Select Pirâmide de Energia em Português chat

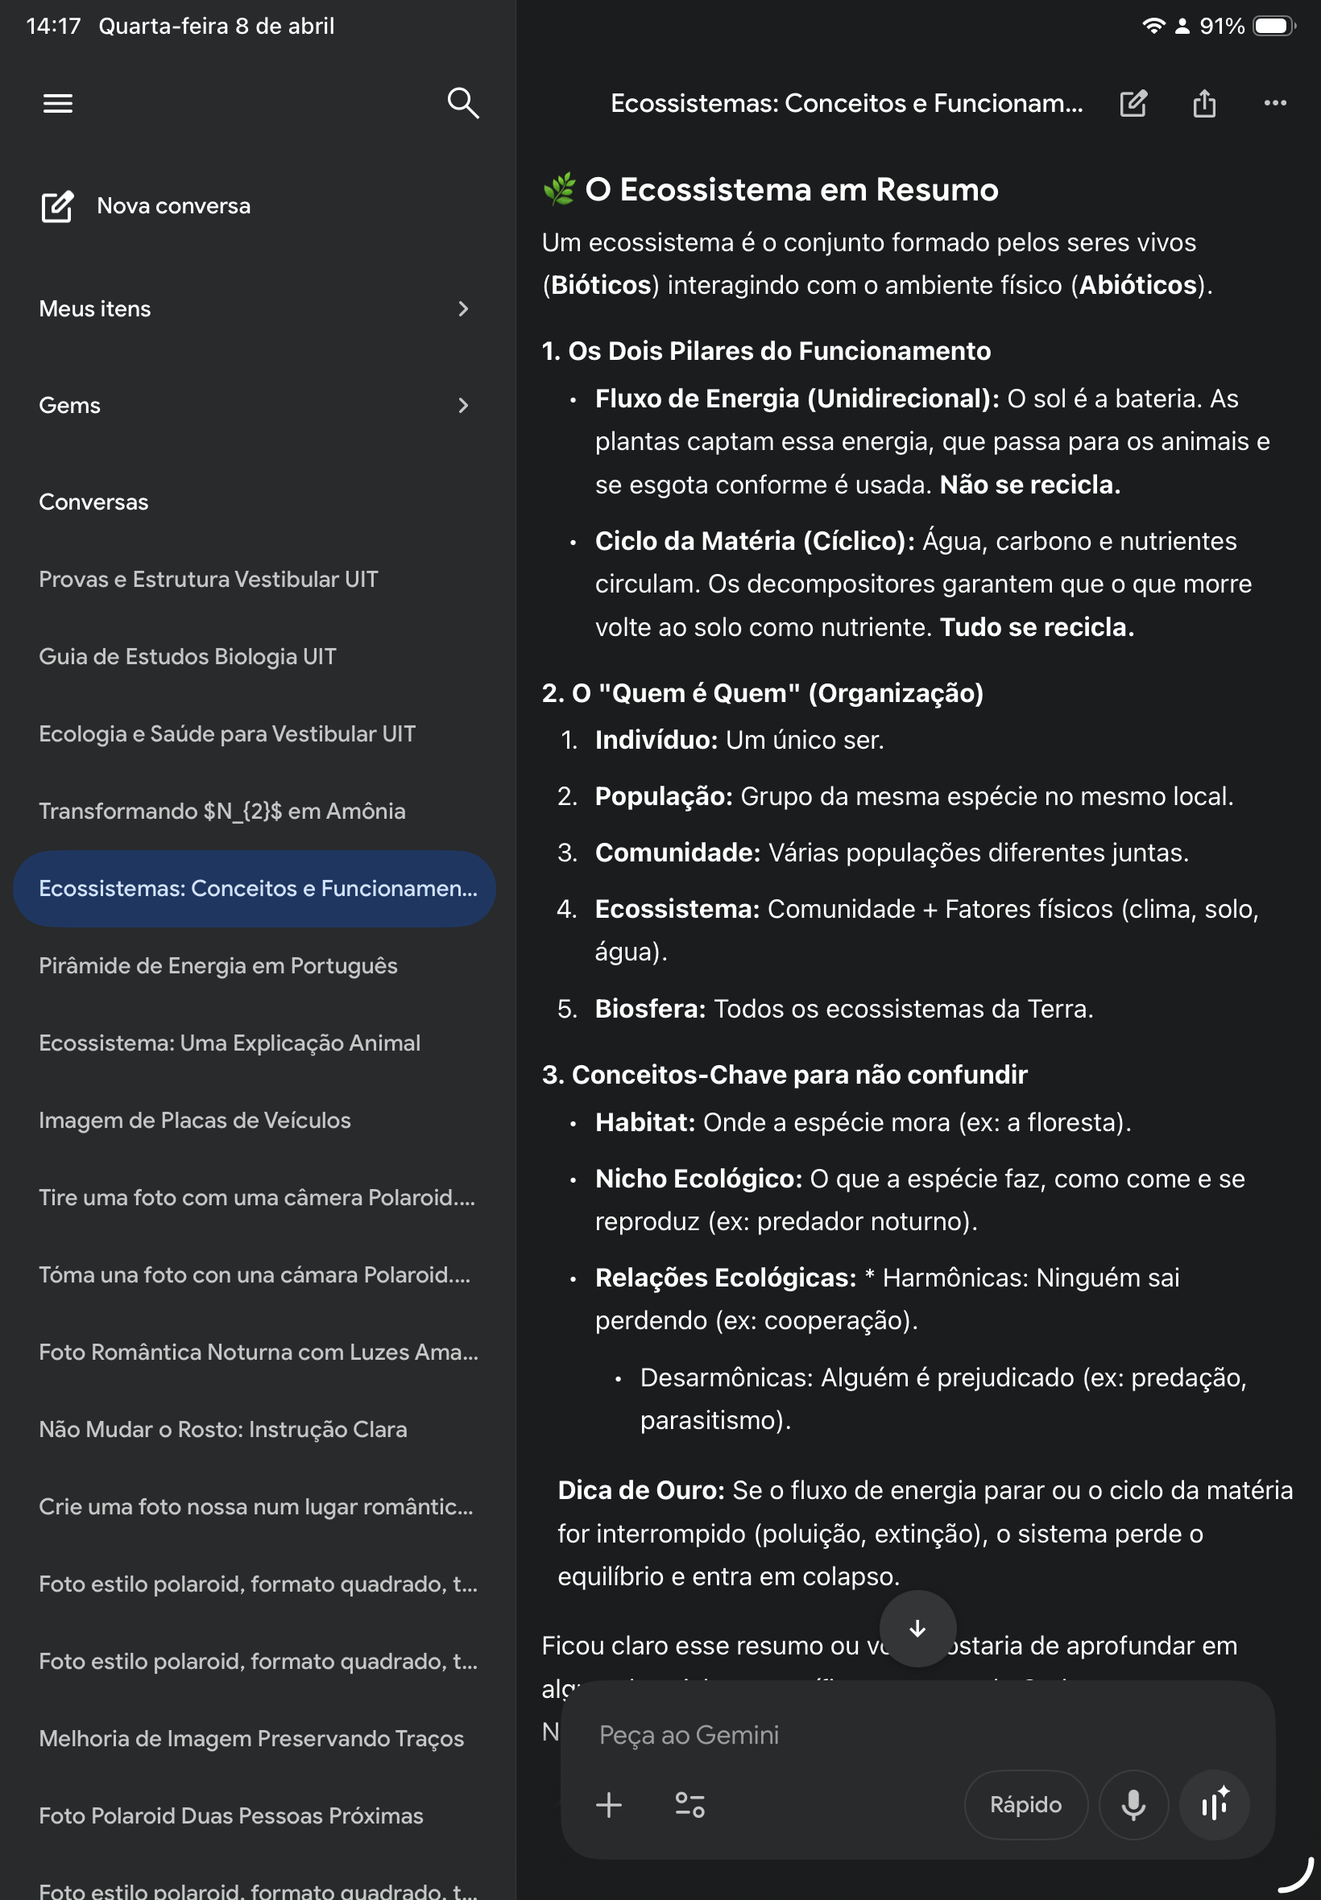(x=217, y=965)
